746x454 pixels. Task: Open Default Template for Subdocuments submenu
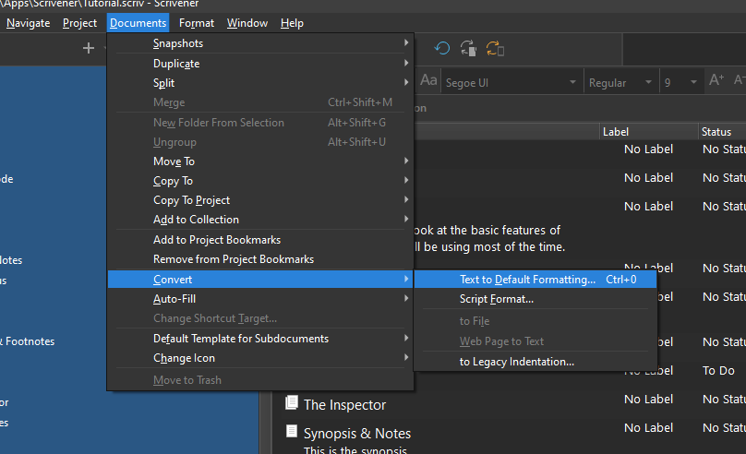[x=260, y=339]
